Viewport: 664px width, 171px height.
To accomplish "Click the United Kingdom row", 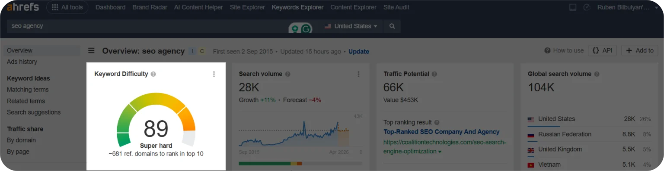I will (589, 149).
